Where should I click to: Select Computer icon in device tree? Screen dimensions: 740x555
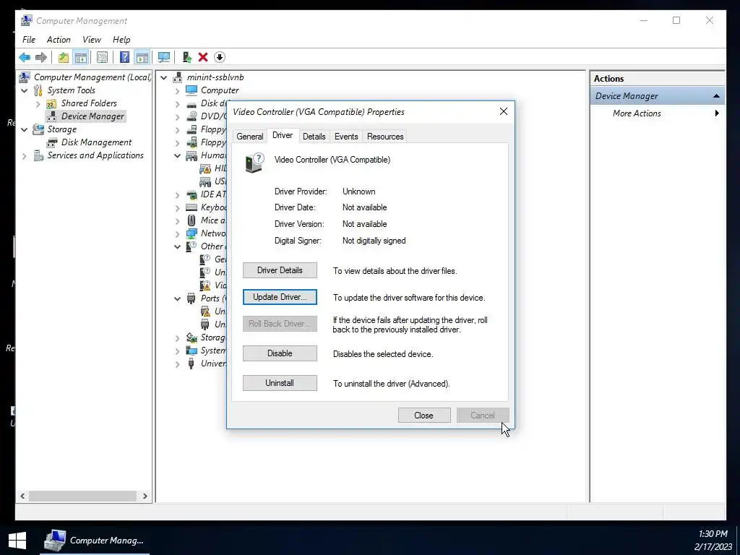pyautogui.click(x=191, y=90)
